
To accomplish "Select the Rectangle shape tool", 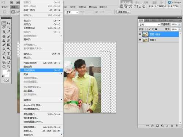I will tap(9, 58).
